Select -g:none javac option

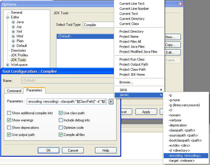pos(186,100)
